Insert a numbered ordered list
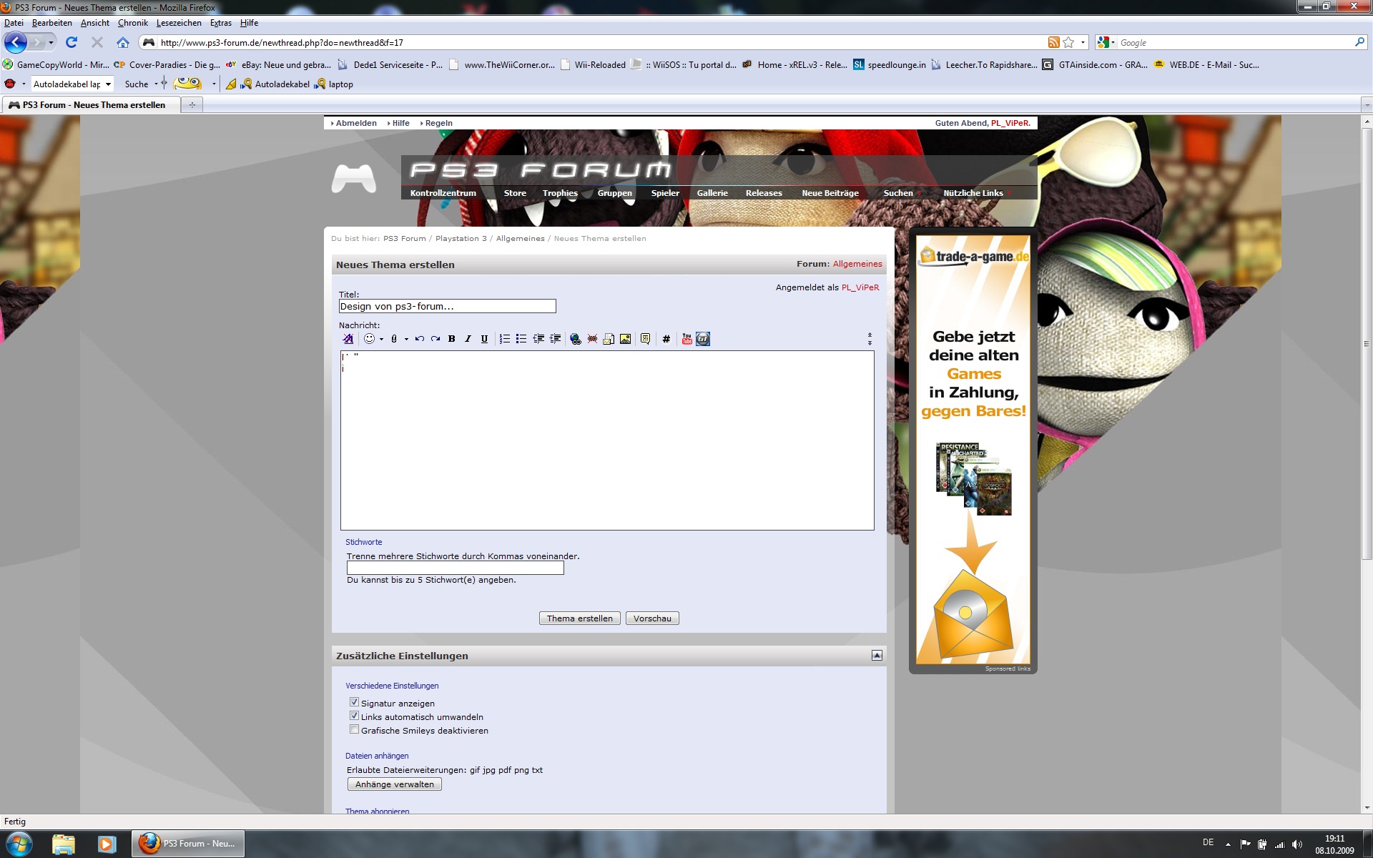Screen dimensions: 1373x858 point(504,339)
